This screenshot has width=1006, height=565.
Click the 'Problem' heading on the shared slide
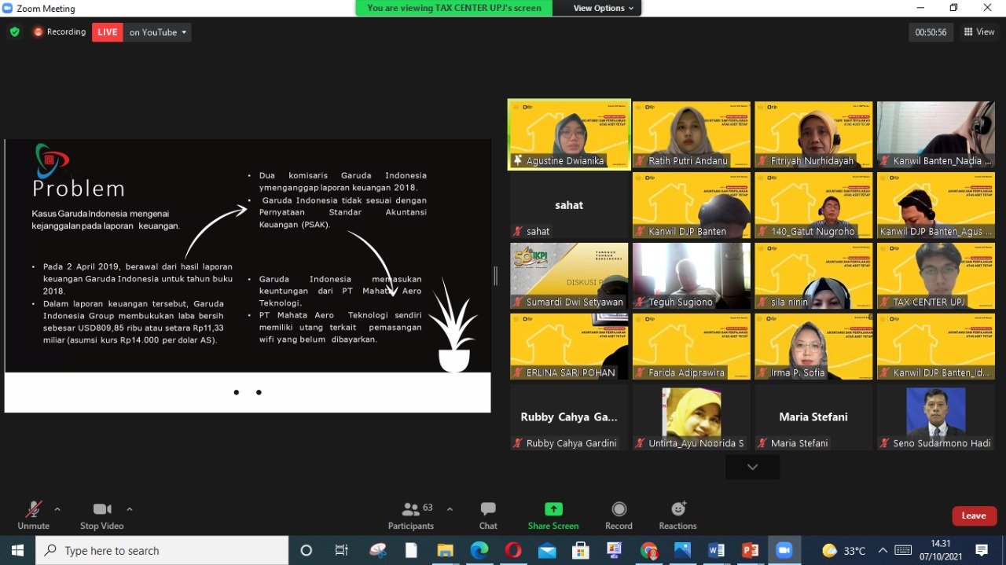79,189
